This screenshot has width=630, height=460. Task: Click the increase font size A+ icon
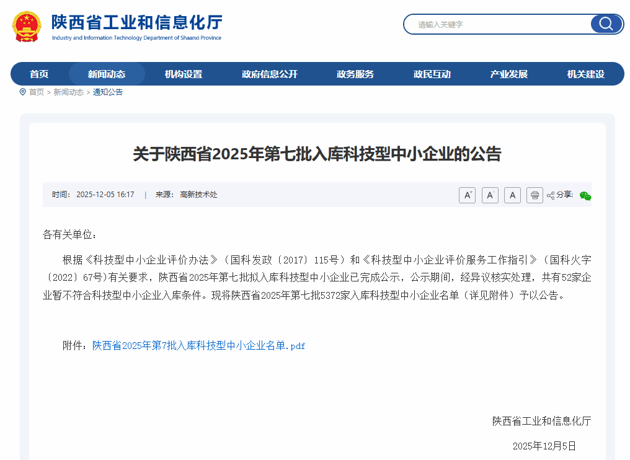coord(467,195)
